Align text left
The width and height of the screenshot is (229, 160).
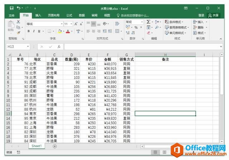(x=88, y=31)
